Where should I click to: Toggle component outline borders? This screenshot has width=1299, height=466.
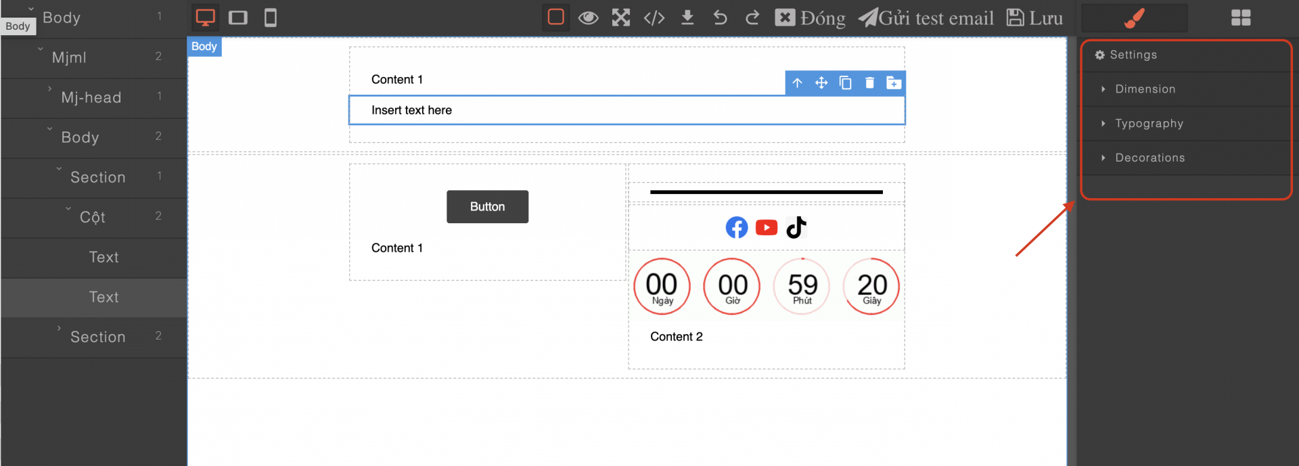pyautogui.click(x=555, y=17)
